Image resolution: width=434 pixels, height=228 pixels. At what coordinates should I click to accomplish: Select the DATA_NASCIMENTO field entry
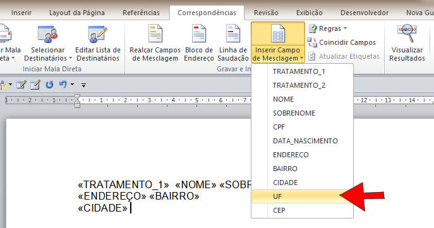305,141
